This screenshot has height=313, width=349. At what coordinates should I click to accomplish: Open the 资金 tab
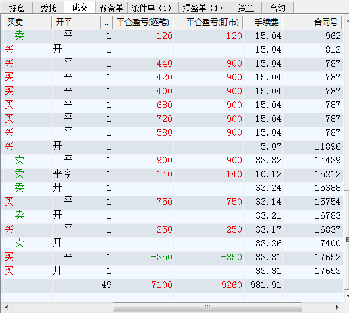click(x=246, y=8)
